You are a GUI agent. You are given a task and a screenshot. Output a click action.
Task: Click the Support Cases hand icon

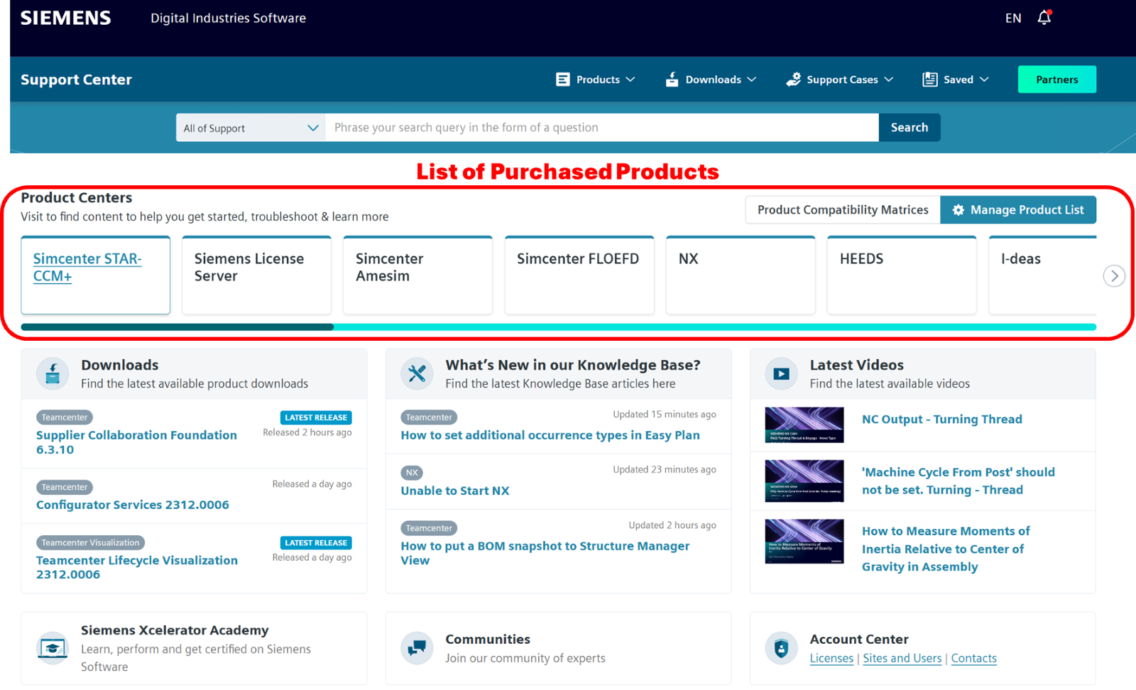793,80
